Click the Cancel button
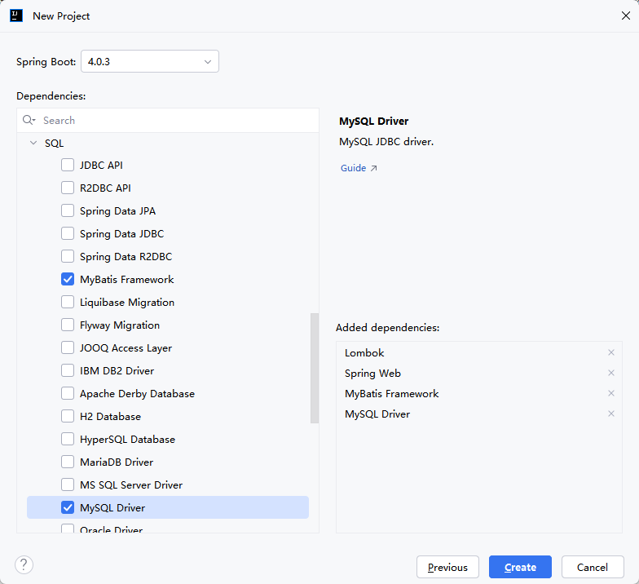 click(593, 567)
